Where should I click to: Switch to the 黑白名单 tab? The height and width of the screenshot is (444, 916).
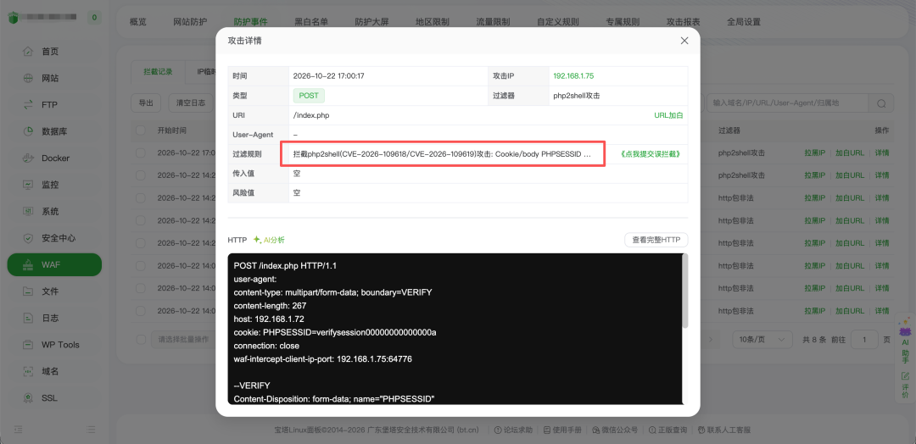311,22
